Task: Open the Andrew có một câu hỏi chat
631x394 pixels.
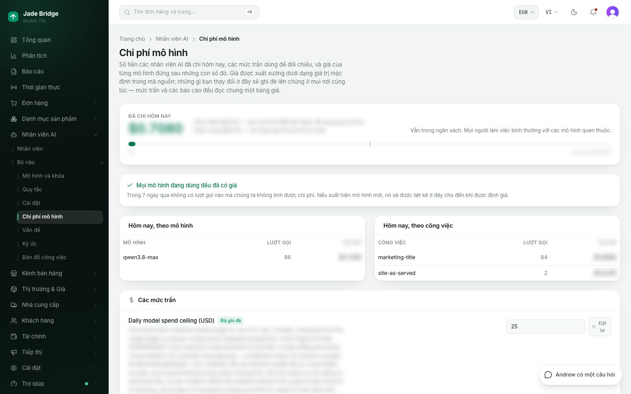Action: (580, 375)
